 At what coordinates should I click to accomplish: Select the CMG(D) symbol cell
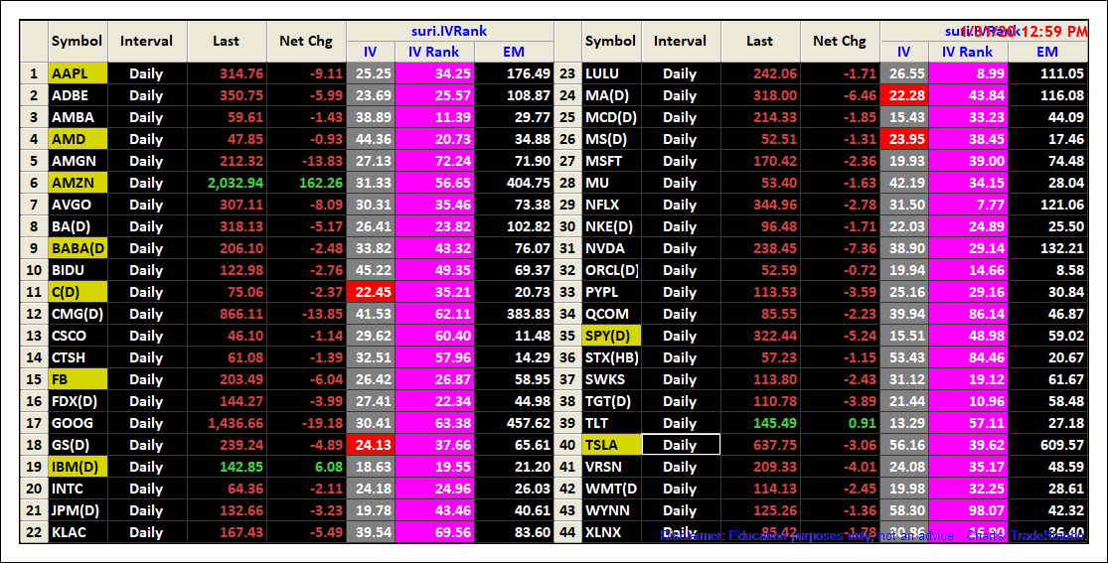[x=78, y=315]
